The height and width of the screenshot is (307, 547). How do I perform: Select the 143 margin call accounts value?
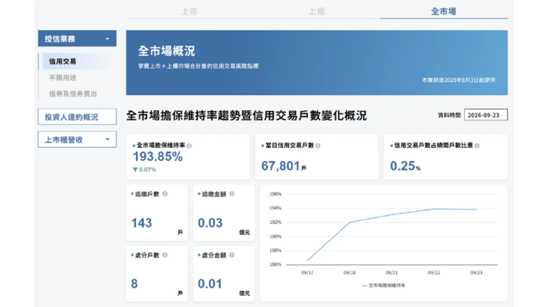click(142, 223)
